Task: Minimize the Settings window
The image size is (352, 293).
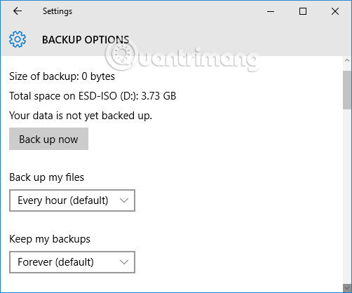Action: pyautogui.click(x=271, y=11)
